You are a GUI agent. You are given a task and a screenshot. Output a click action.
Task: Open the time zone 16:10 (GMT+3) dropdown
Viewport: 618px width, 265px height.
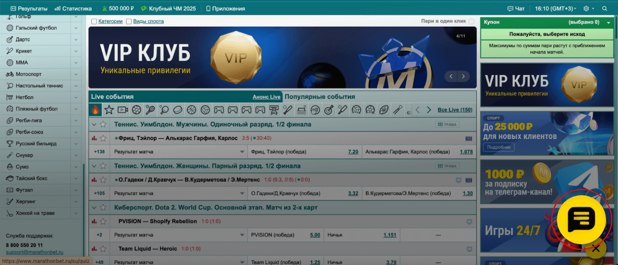[x=555, y=9]
